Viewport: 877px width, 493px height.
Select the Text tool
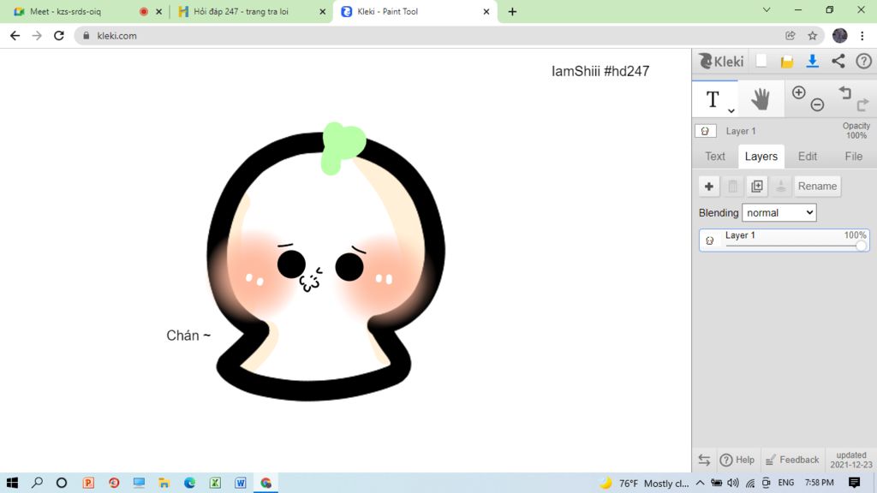[712, 99]
